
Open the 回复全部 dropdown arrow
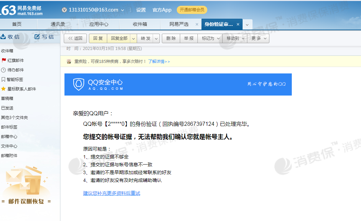pos(133,38)
